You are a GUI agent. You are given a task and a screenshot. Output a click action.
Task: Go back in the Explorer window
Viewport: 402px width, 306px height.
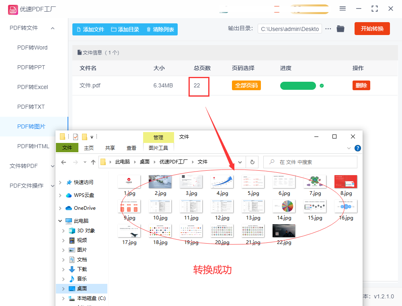64,162
